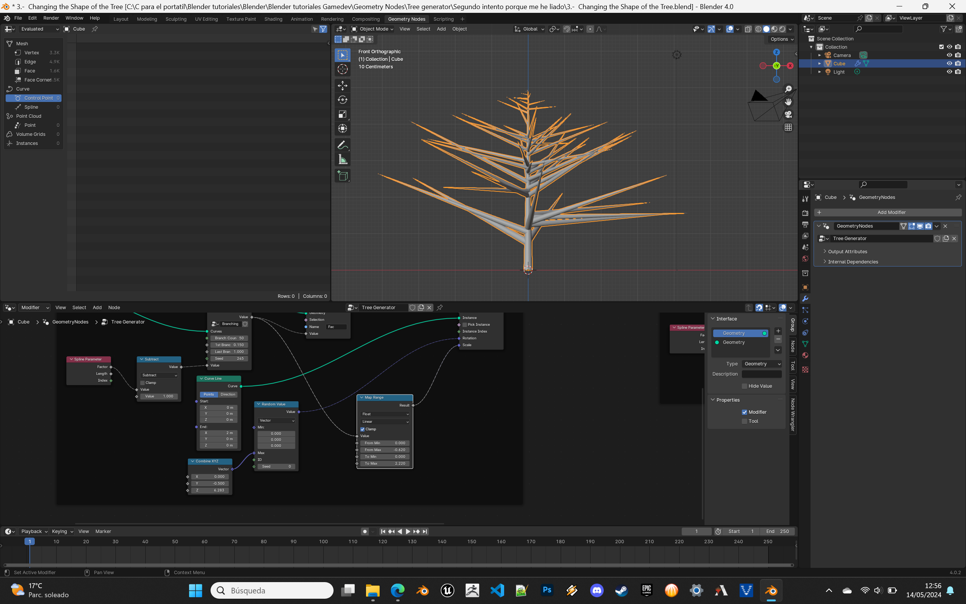Switch to the Scripting workspace tab
This screenshot has height=604, width=966.
[443, 19]
